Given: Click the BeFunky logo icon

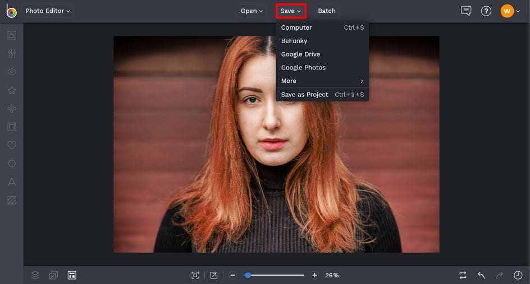Looking at the screenshot, I should coord(11,11).
